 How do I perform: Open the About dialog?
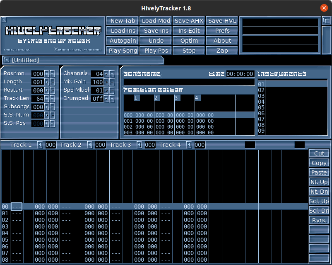(x=222, y=41)
